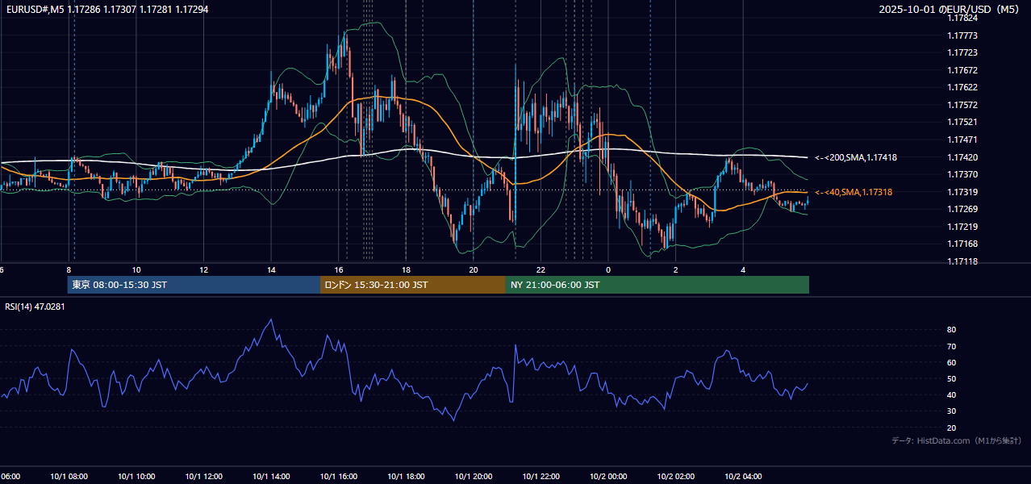Click the bottom time label 06:00
The image size is (1031, 484).
coord(10,477)
